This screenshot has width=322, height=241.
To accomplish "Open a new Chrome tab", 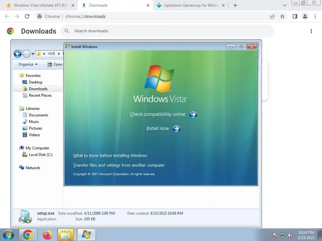I will pos(235,6).
